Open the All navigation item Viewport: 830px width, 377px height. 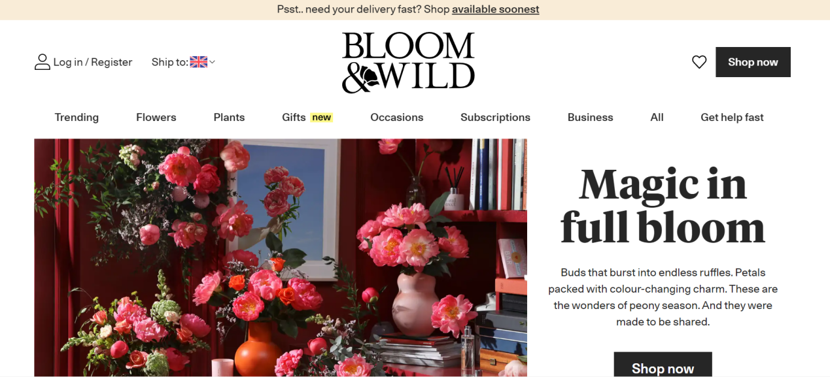657,118
